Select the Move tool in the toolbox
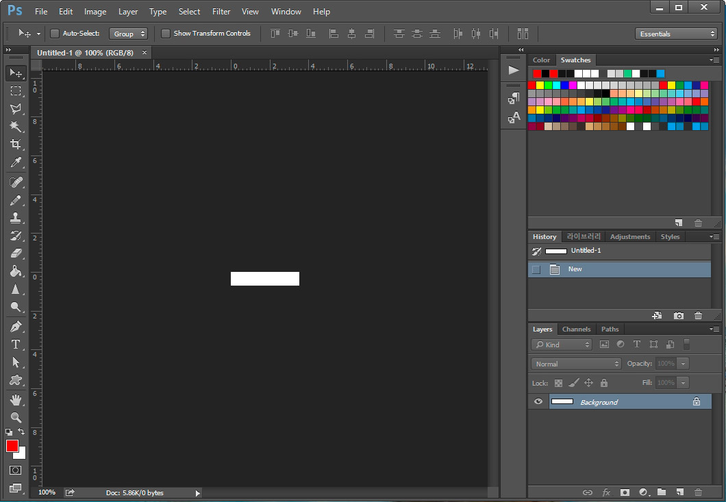 pos(16,73)
